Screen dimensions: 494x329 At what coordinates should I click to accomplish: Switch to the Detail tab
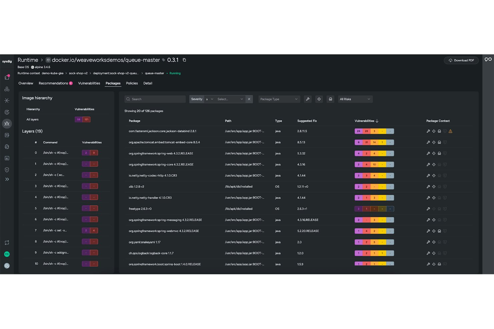148,83
